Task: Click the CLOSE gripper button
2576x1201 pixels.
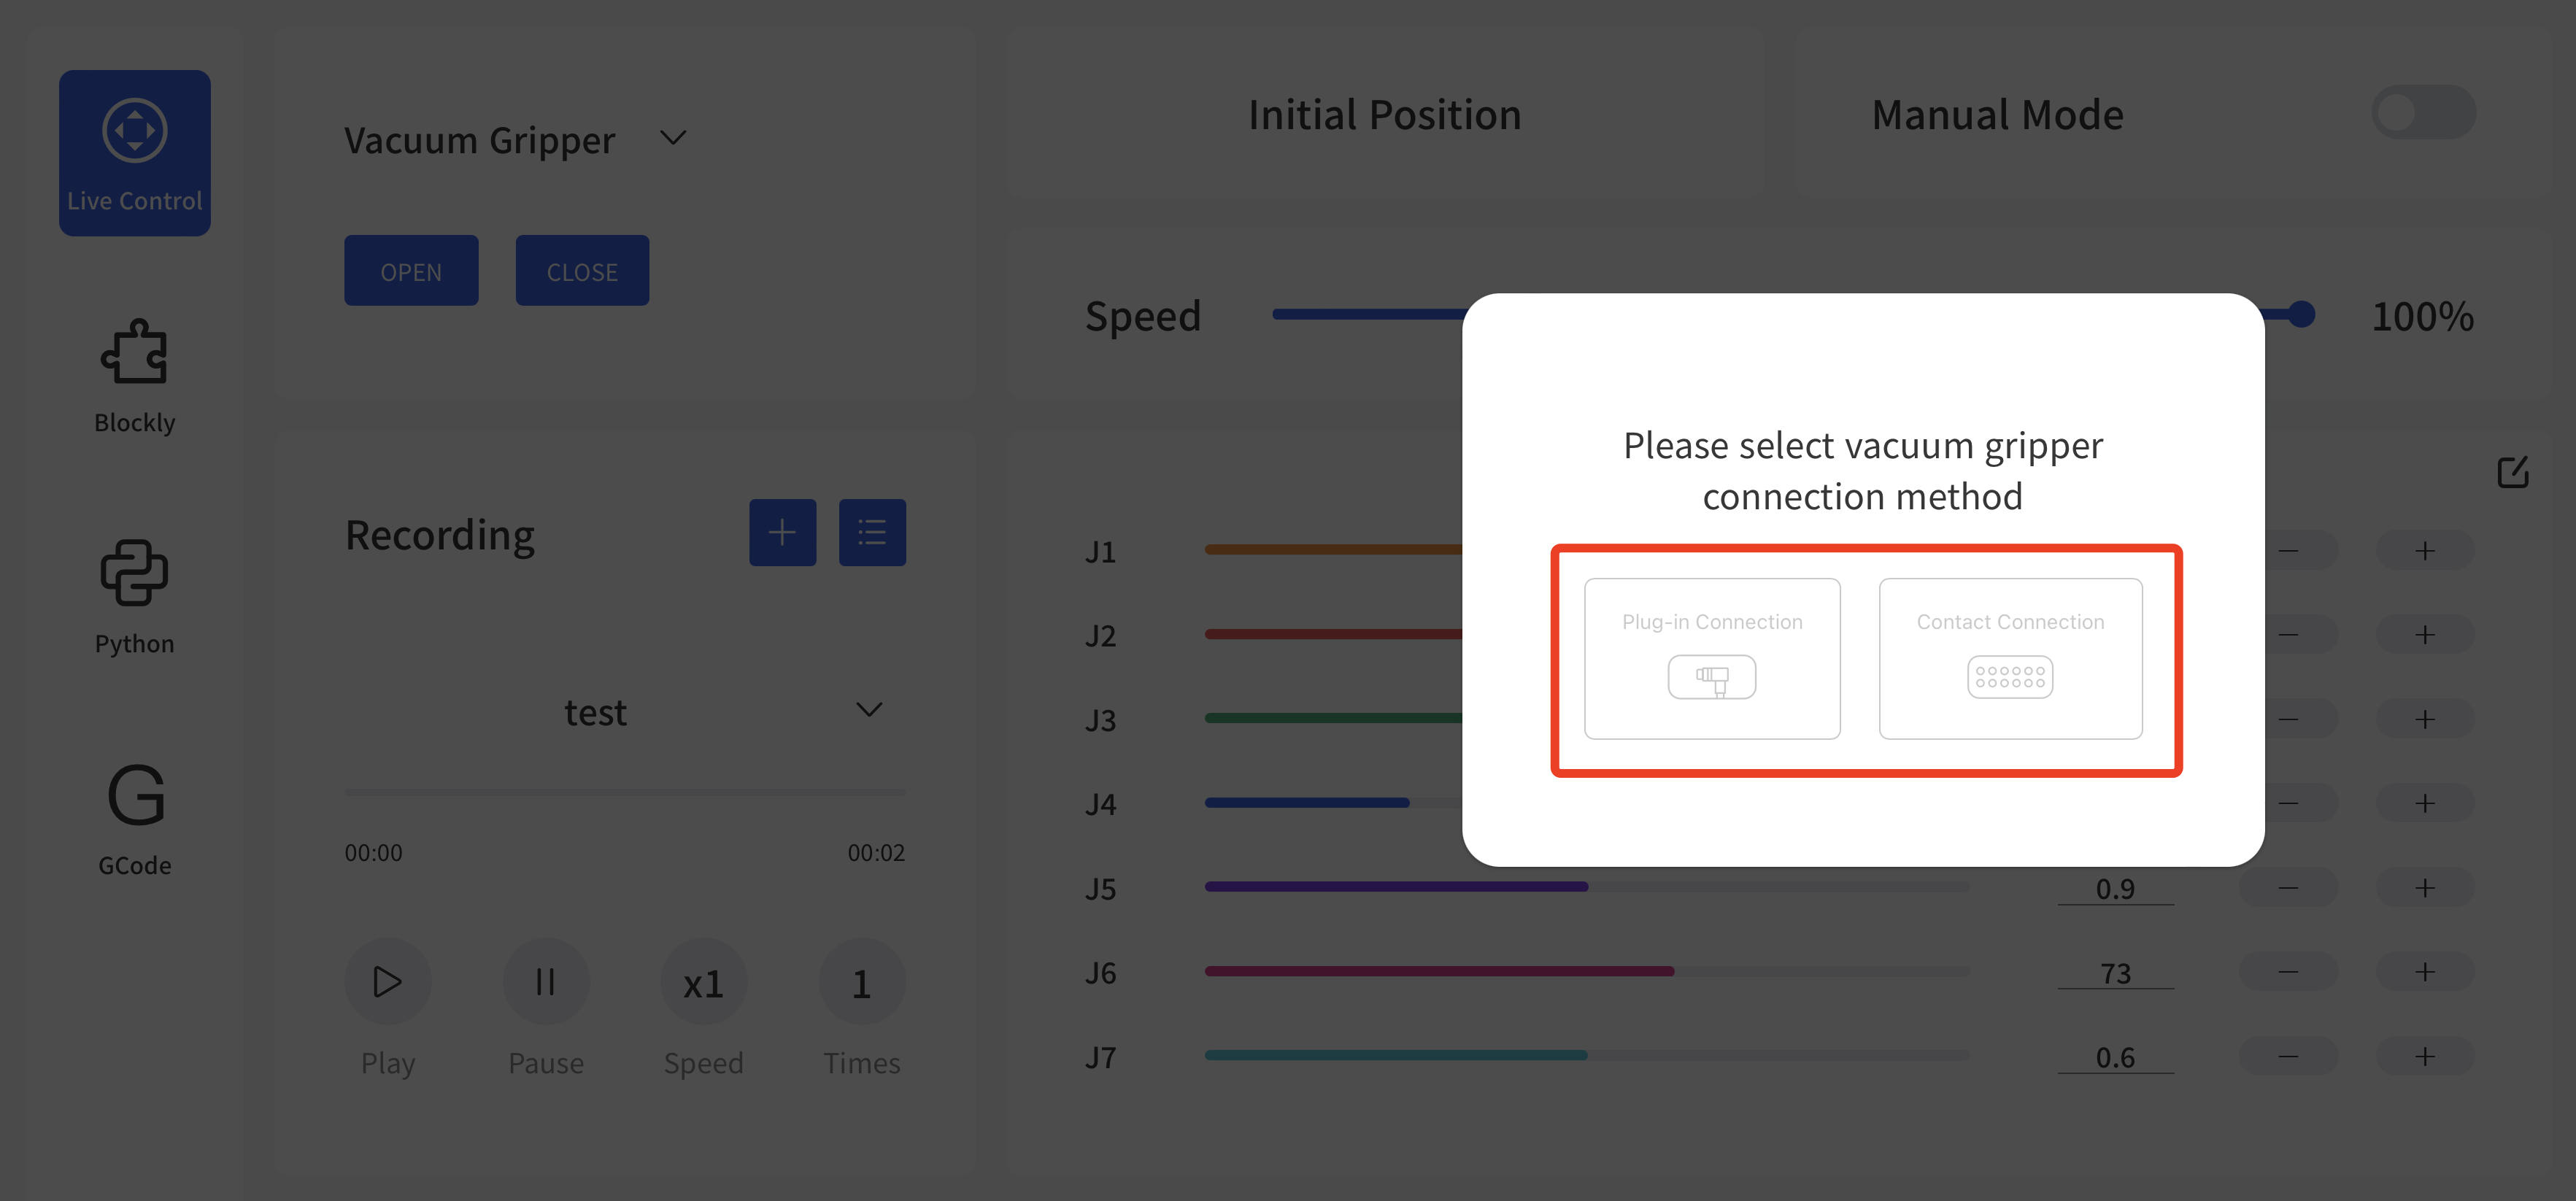Action: pyautogui.click(x=582, y=271)
